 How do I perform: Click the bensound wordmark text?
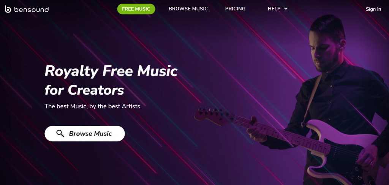(31, 9)
